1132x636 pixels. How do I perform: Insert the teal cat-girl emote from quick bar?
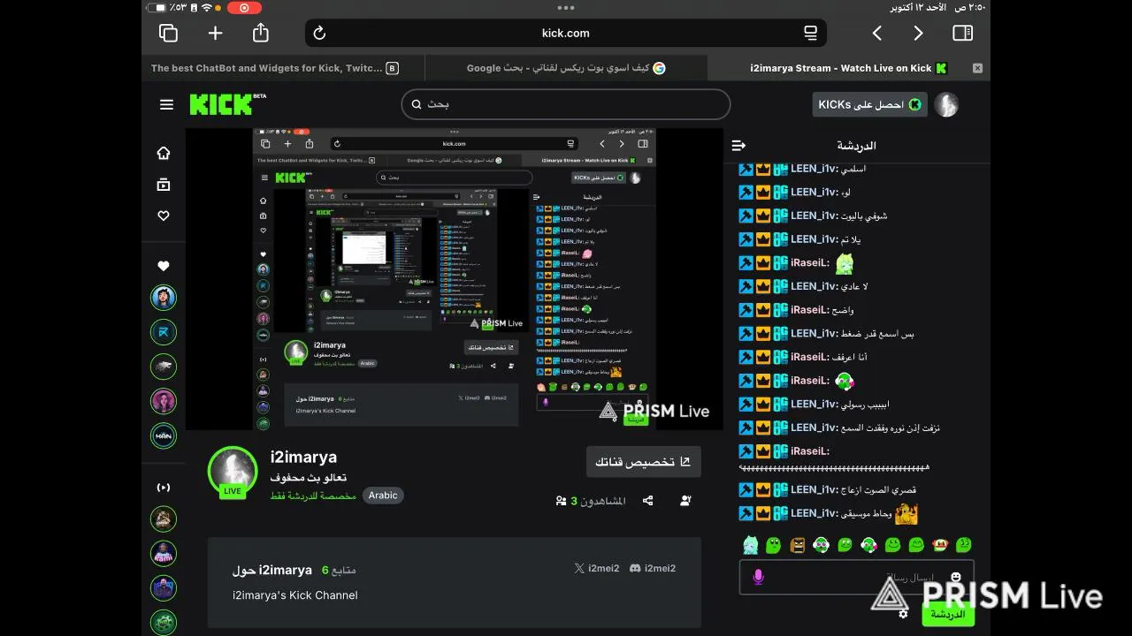click(x=750, y=545)
